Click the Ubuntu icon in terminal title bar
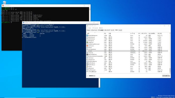 click(3, 6)
